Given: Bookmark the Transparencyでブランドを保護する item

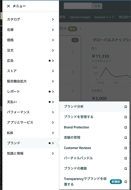Looking at the screenshot, I should pyautogui.click(x=126, y=182).
